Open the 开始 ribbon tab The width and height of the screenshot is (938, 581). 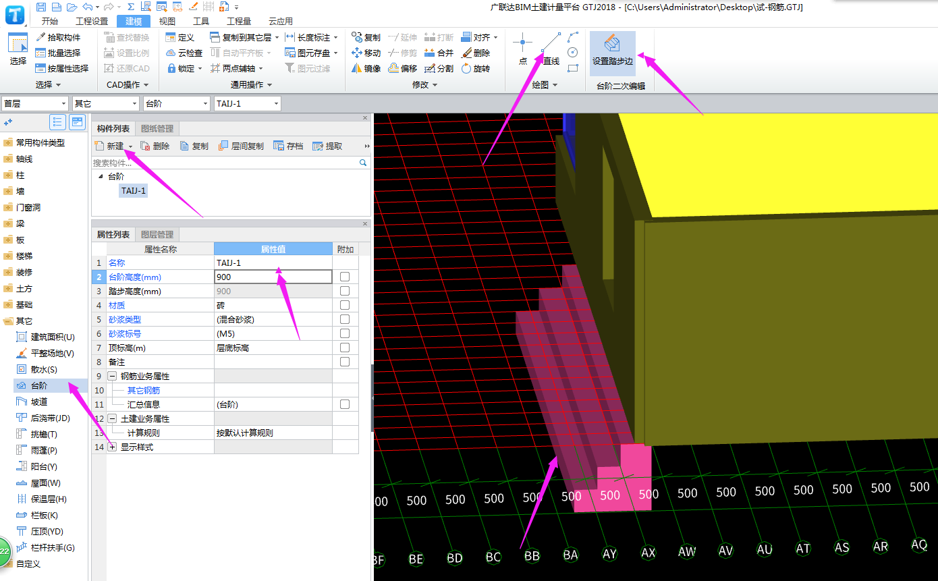point(49,21)
